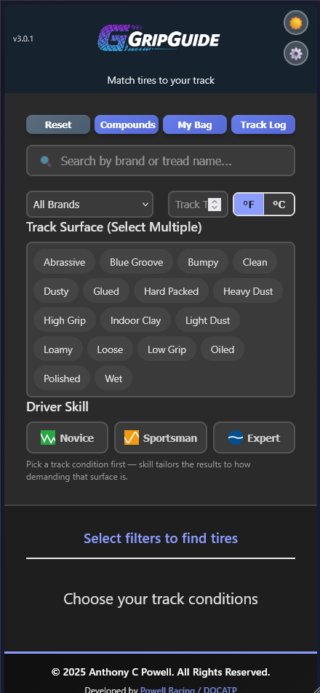
Task: Click "Select filters to find tires" heading
Action: tap(161, 539)
